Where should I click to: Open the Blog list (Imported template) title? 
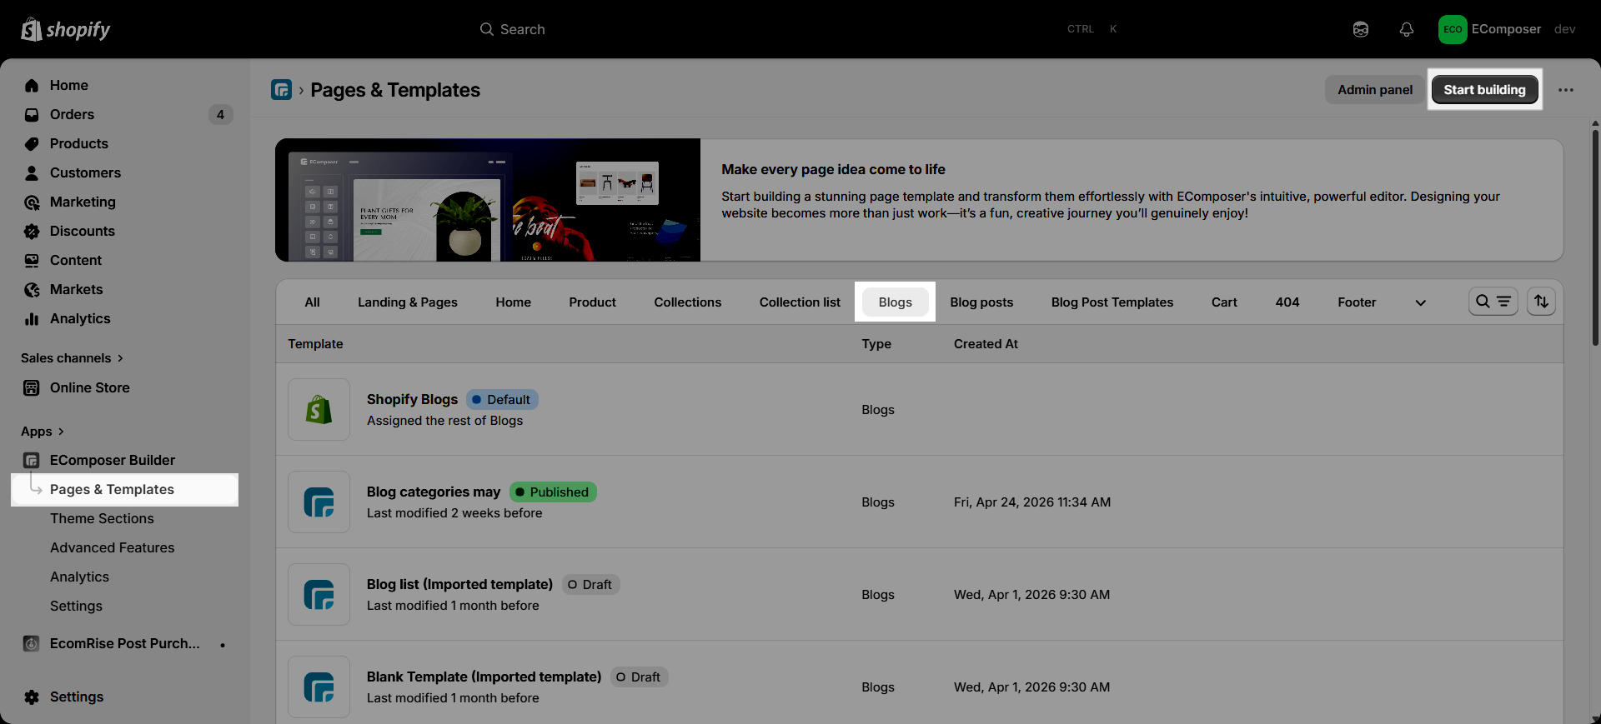(x=459, y=584)
